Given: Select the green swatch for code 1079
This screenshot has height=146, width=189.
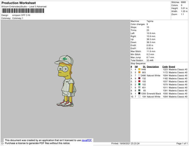Looking at the screenshot, I should coord(139,84).
